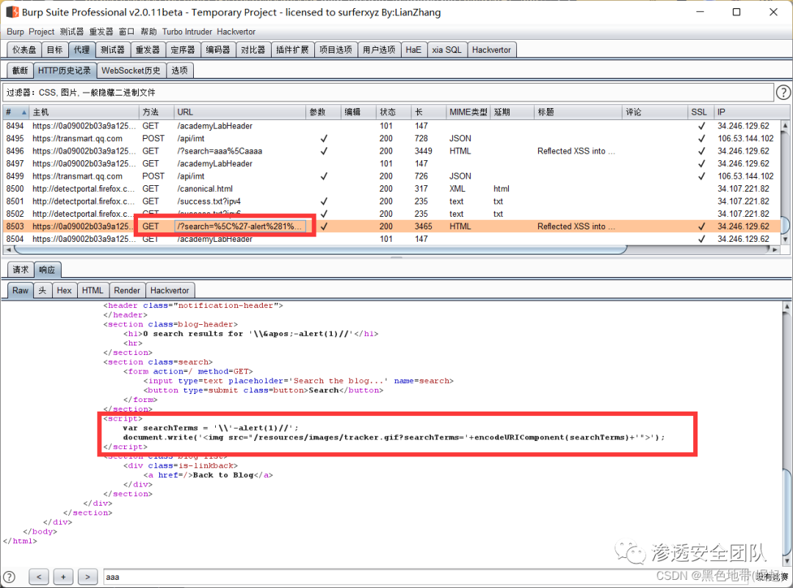Sort by the MIME类型 column header

click(x=468, y=112)
